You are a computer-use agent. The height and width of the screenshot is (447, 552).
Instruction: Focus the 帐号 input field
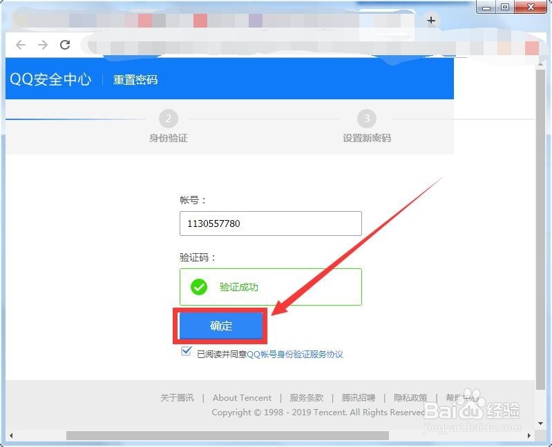270,223
